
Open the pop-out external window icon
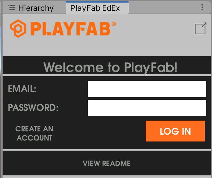(201, 28)
